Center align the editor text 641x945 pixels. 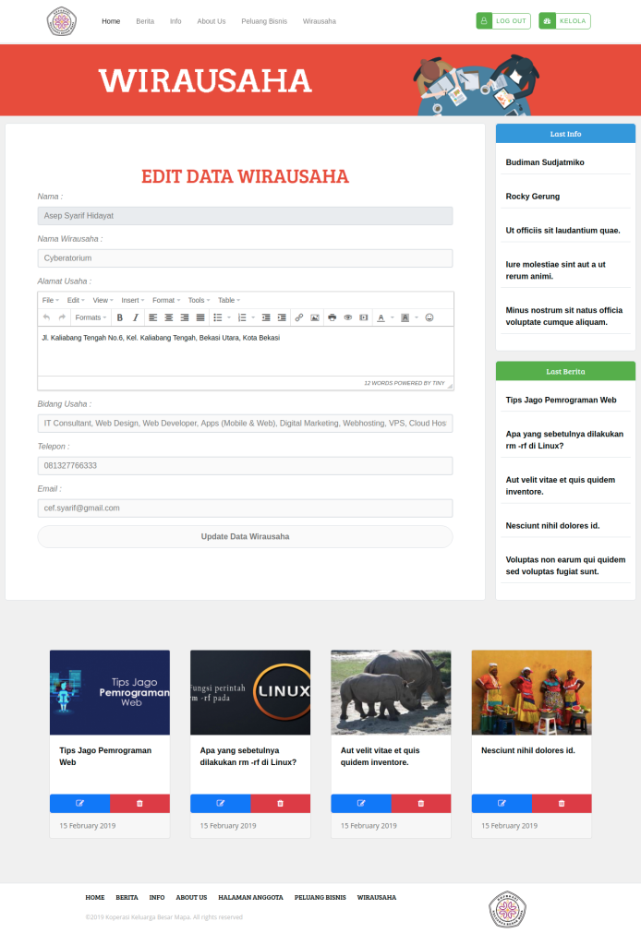point(168,317)
